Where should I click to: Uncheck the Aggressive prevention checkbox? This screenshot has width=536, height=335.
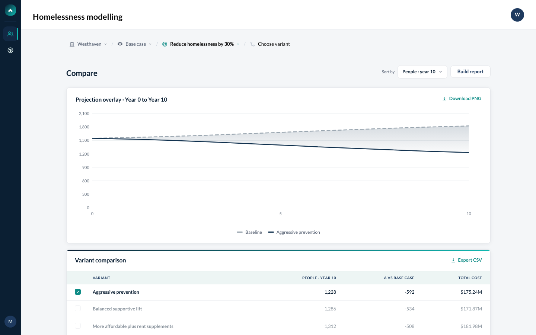78,292
